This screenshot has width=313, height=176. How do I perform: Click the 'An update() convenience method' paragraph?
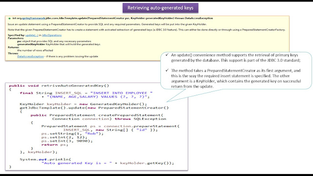click(236, 58)
